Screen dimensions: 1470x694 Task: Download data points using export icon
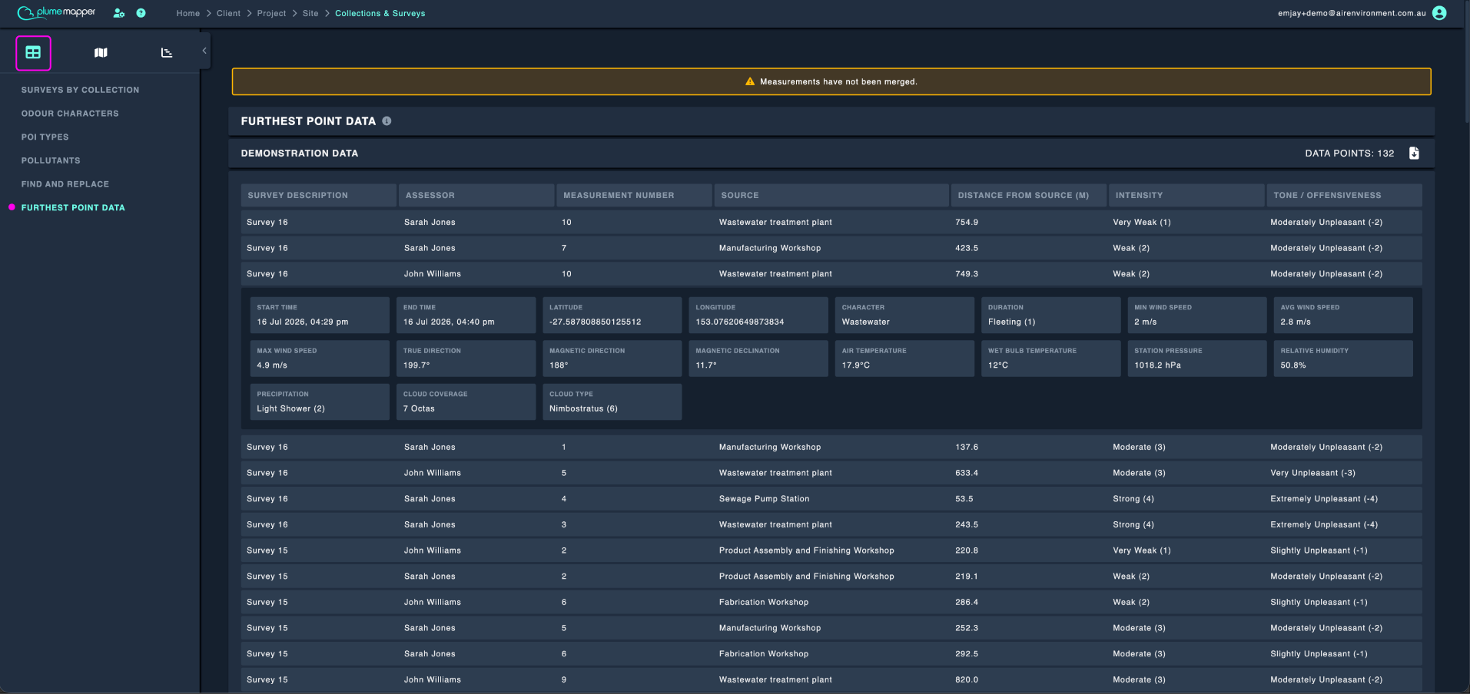click(x=1414, y=153)
